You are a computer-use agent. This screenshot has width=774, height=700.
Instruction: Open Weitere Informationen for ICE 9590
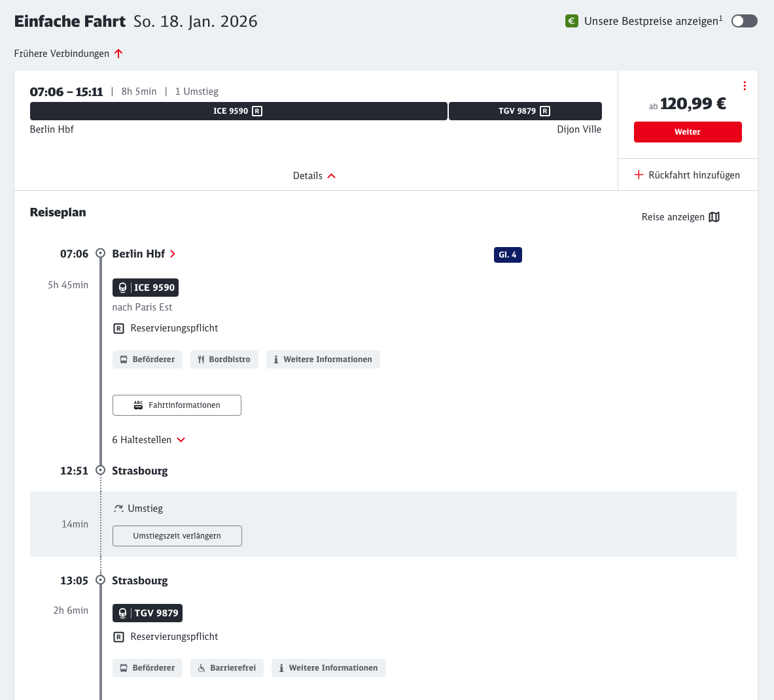[x=323, y=359]
